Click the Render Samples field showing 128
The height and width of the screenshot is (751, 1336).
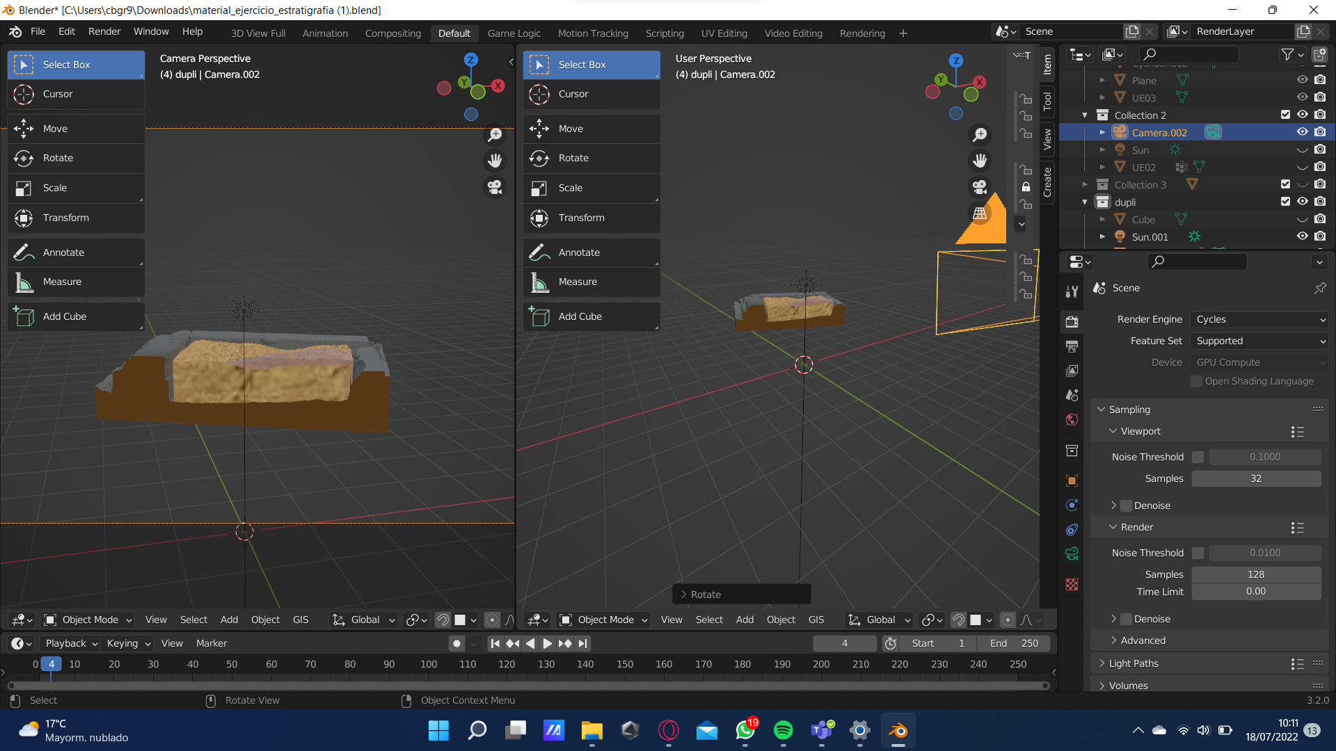tap(1255, 574)
